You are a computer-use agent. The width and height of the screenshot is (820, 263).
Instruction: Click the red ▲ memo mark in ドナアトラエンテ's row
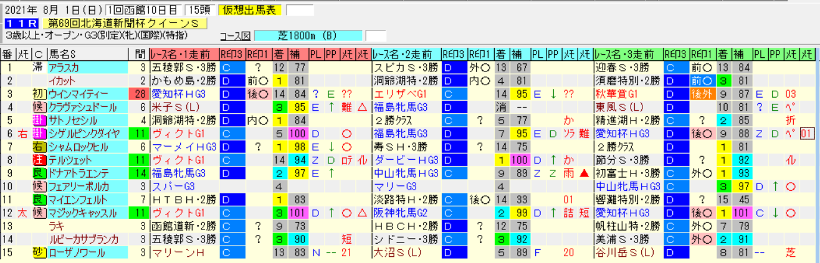[x=584, y=173]
